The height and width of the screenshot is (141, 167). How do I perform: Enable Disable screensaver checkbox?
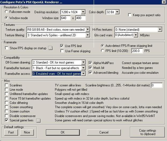[x=6, y=116]
